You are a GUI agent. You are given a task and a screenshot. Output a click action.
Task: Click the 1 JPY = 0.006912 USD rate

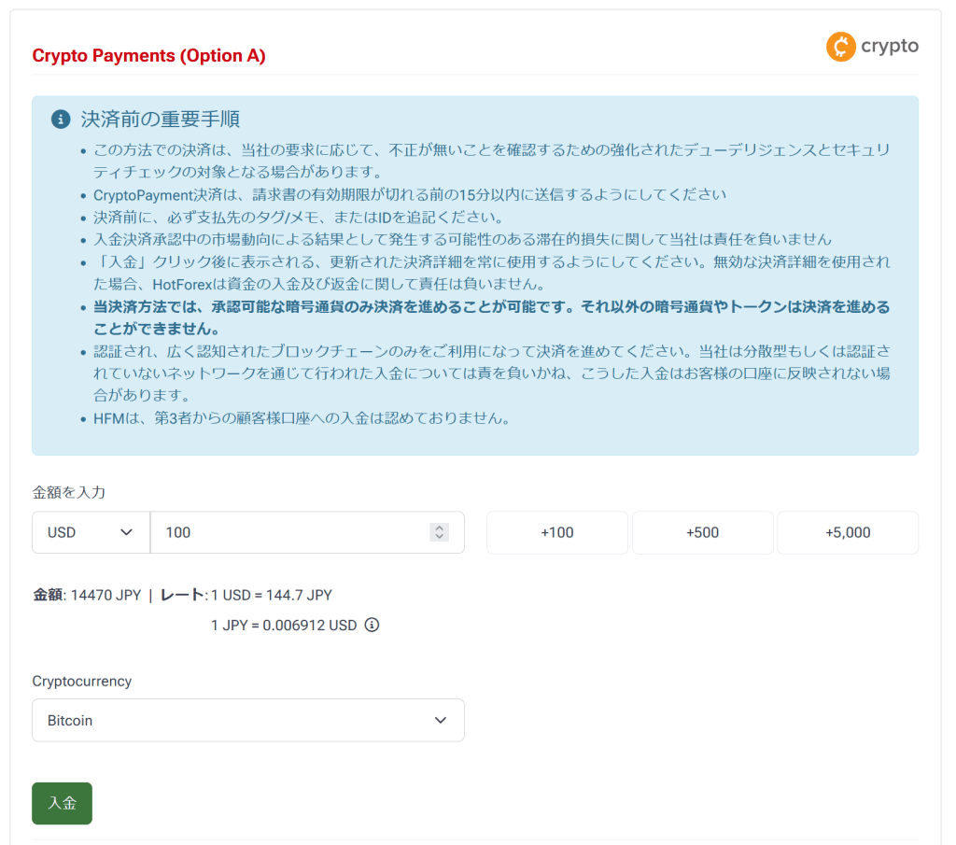click(284, 625)
